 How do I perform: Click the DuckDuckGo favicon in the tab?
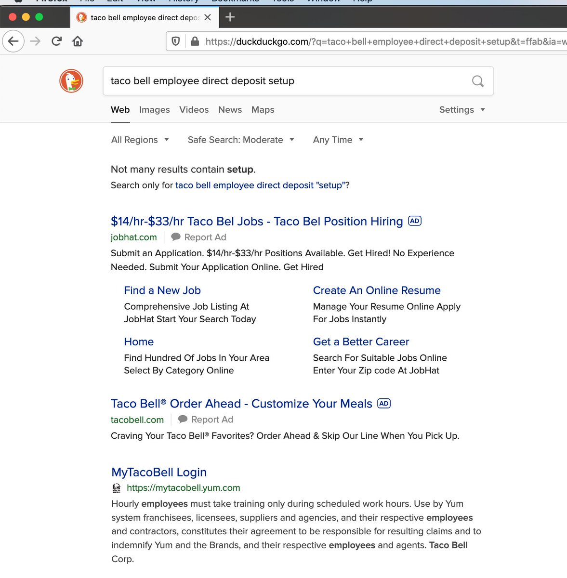tap(82, 17)
